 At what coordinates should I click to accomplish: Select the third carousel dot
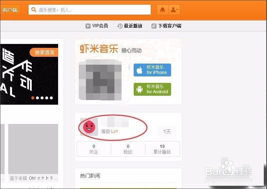click(x=42, y=98)
